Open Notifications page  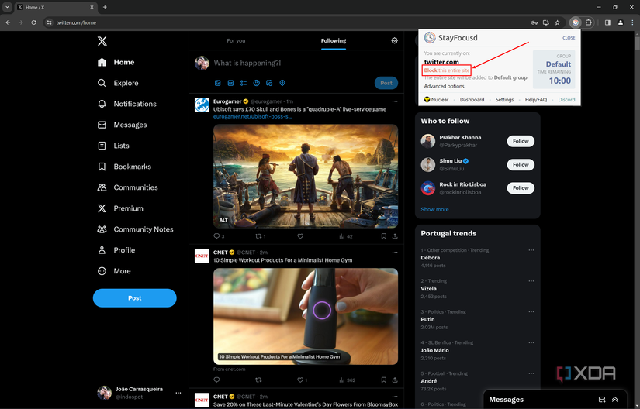click(x=127, y=104)
